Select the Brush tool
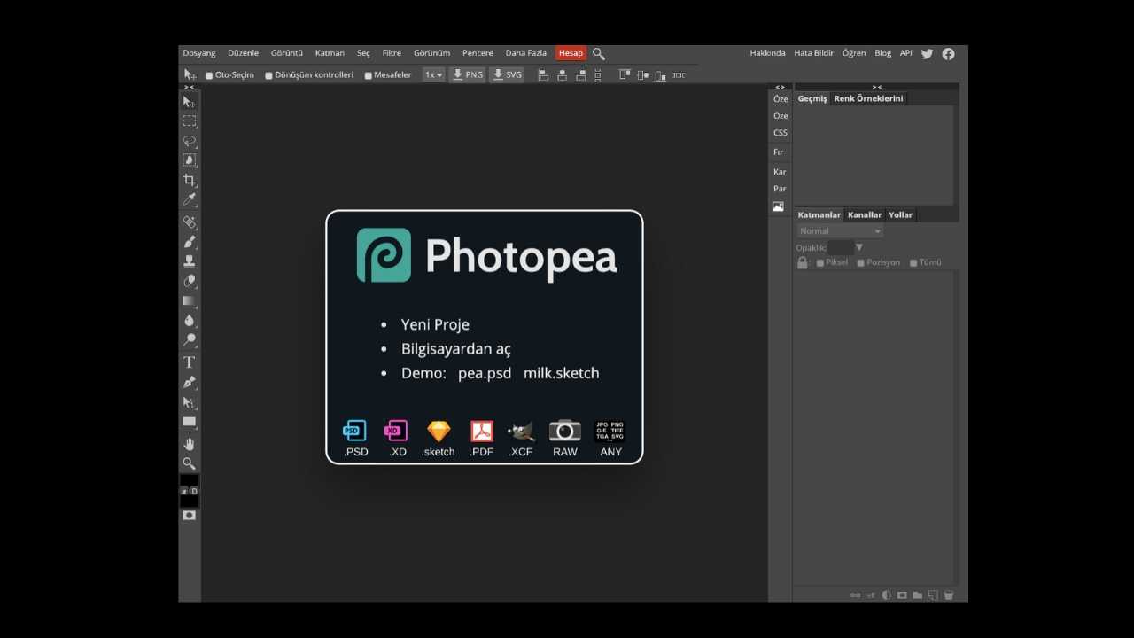This screenshot has width=1134, height=638. pos(189,241)
